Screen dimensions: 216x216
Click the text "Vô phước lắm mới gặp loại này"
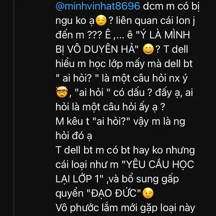point(125,208)
